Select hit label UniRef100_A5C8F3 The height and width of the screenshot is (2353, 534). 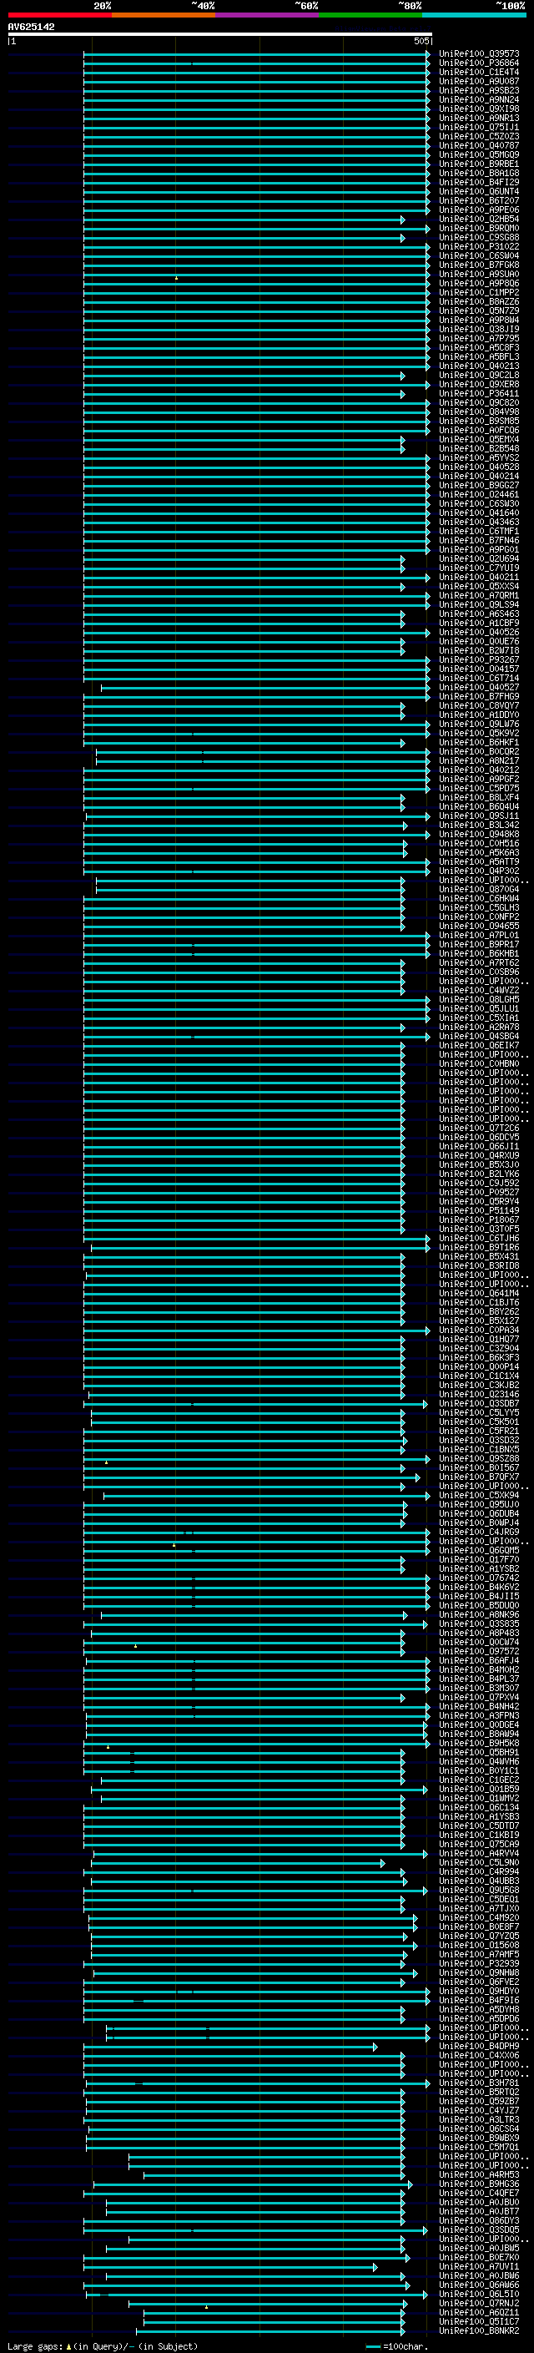478,347
